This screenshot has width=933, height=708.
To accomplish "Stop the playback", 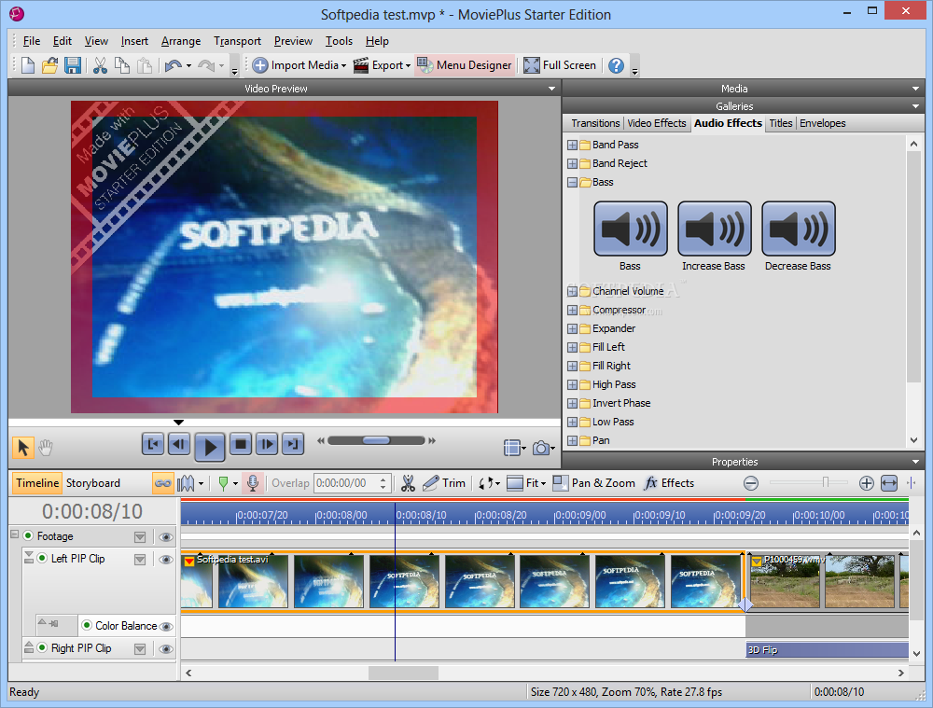I will click(x=241, y=444).
